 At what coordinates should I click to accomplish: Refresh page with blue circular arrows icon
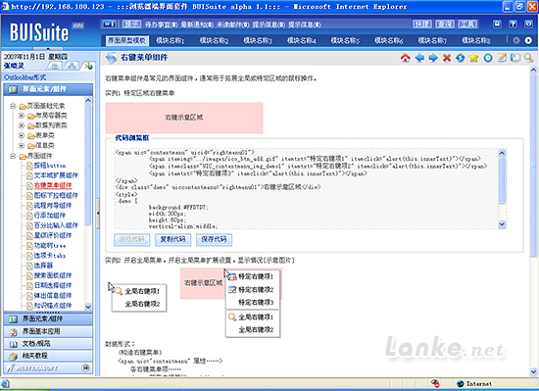pos(461,58)
